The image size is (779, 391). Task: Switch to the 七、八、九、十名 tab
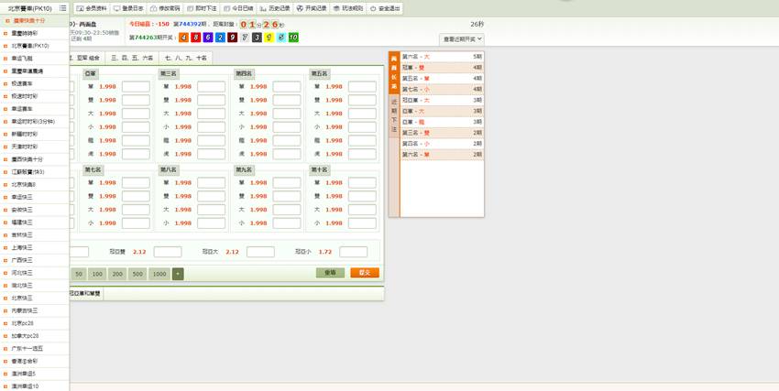[x=186, y=58]
